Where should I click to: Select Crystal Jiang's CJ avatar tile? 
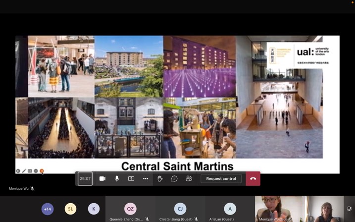(180, 209)
